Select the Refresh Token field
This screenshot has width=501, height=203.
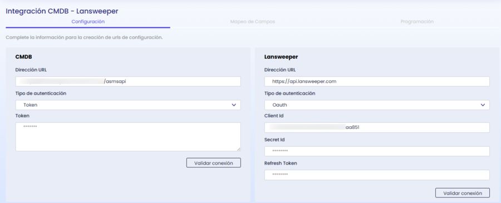(377, 175)
